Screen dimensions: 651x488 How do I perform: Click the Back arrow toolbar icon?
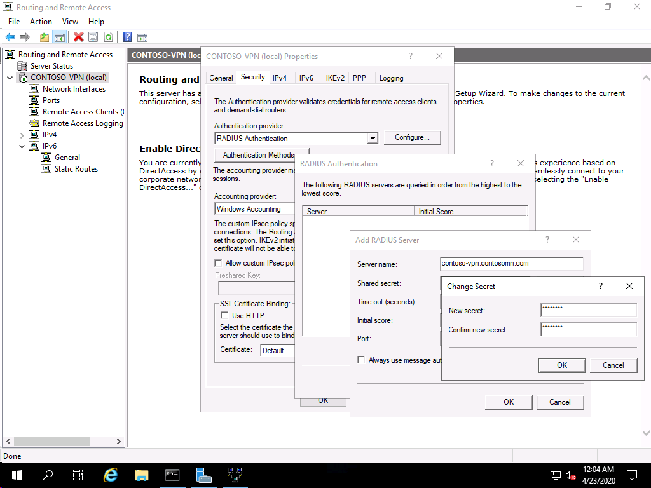tap(10, 37)
